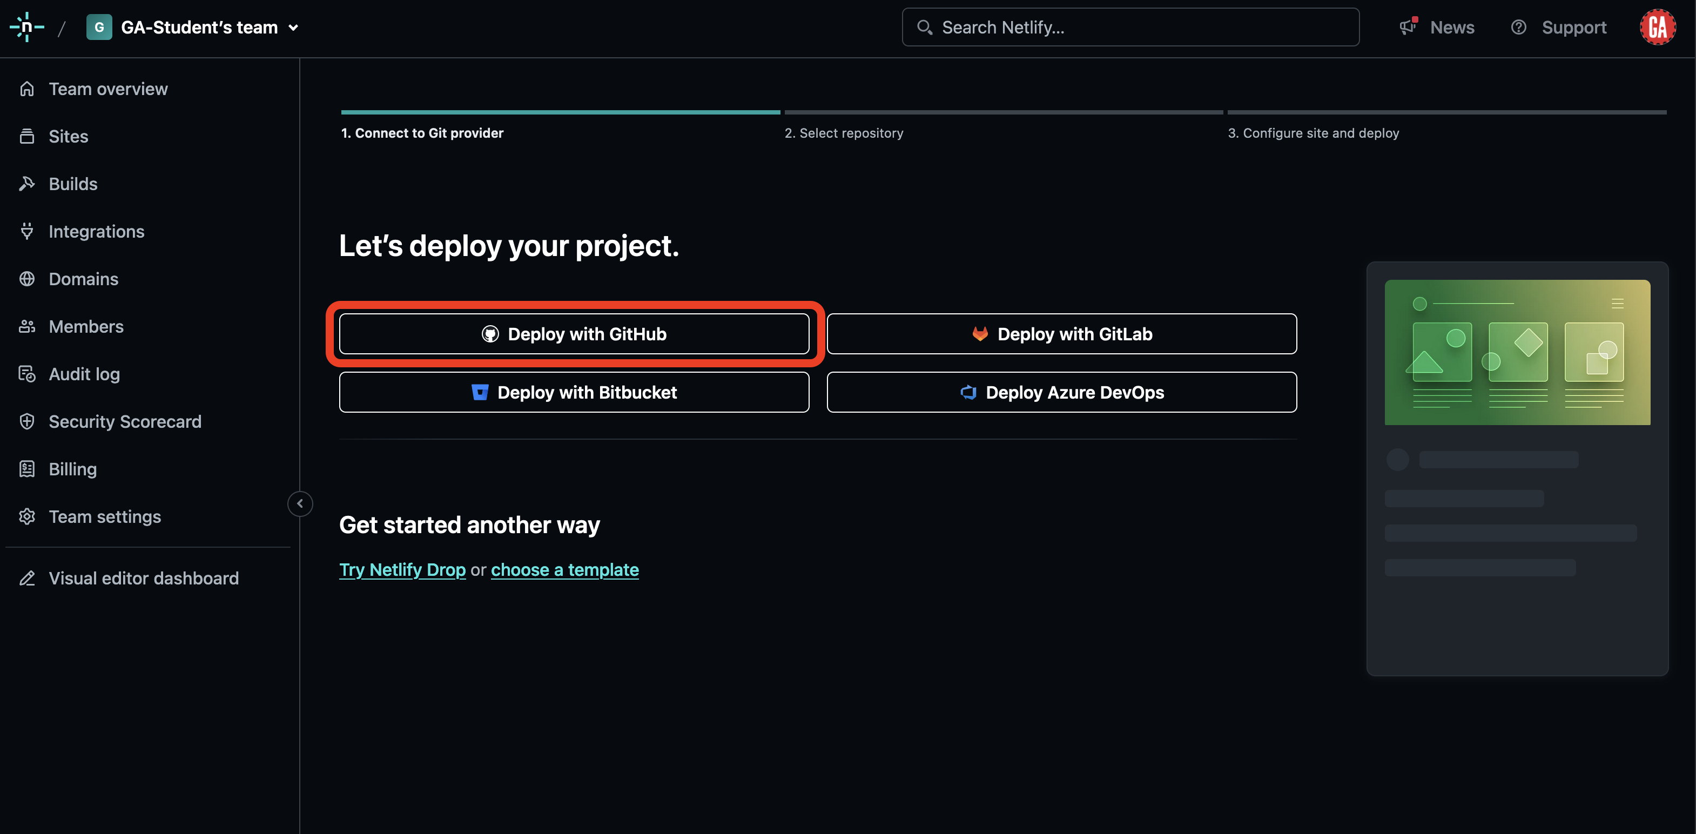The height and width of the screenshot is (834, 1696).
Task: Go to Domains in sidebar
Action: point(83,279)
